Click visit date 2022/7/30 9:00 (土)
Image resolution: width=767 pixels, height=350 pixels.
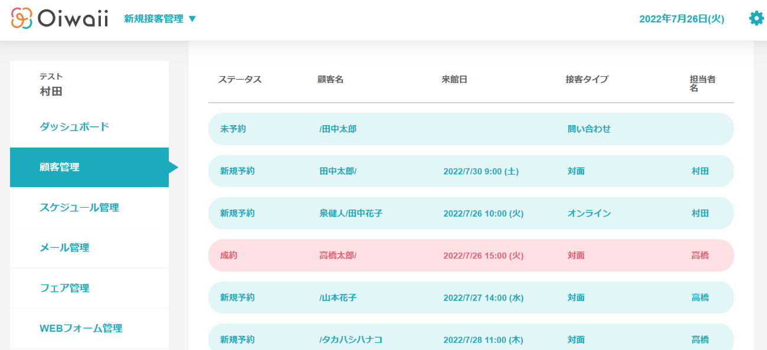pyautogui.click(x=481, y=171)
